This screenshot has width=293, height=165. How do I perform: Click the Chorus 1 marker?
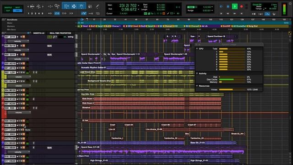(x=116, y=26)
